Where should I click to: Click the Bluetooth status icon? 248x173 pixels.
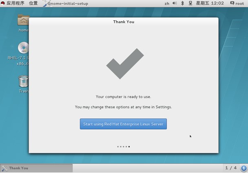click(182, 3)
